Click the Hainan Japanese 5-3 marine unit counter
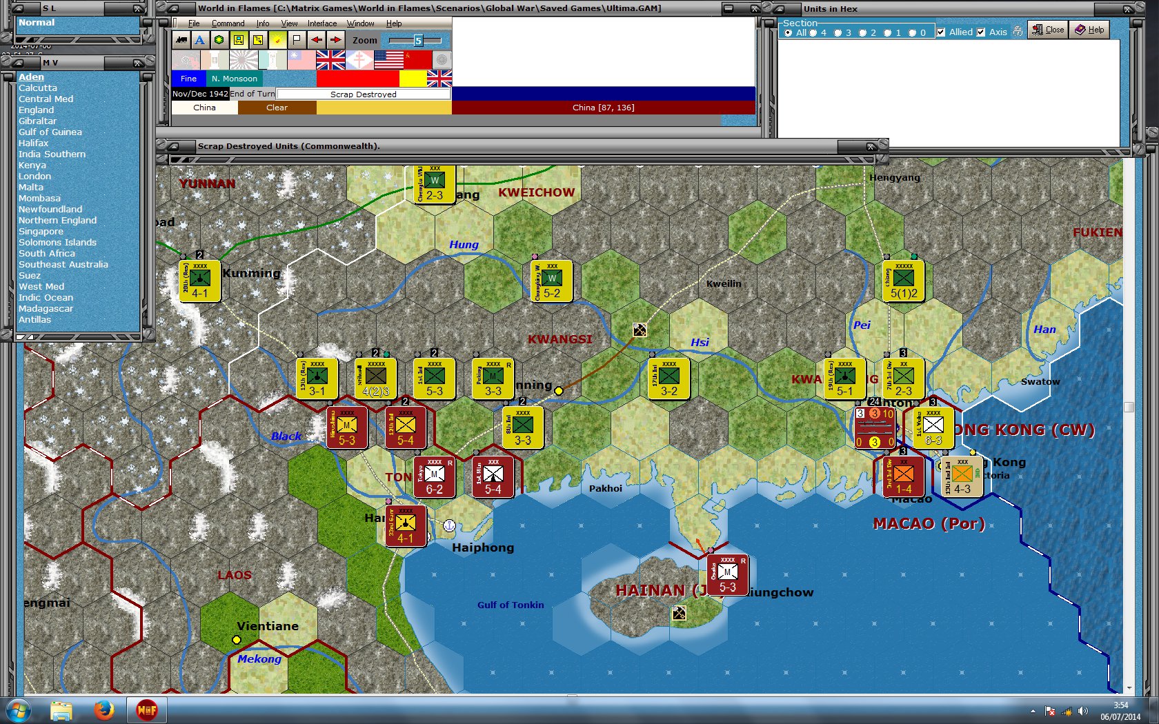The width and height of the screenshot is (1159, 724). click(x=727, y=575)
